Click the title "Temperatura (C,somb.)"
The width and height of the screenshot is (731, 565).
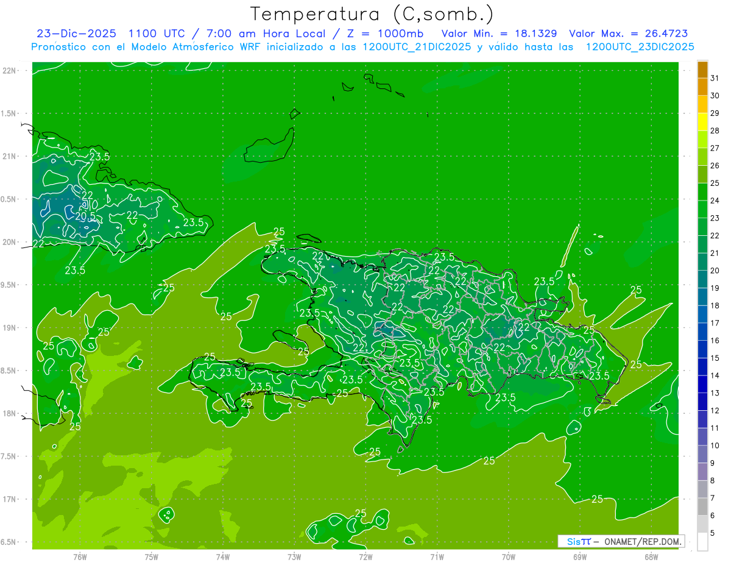(372, 14)
